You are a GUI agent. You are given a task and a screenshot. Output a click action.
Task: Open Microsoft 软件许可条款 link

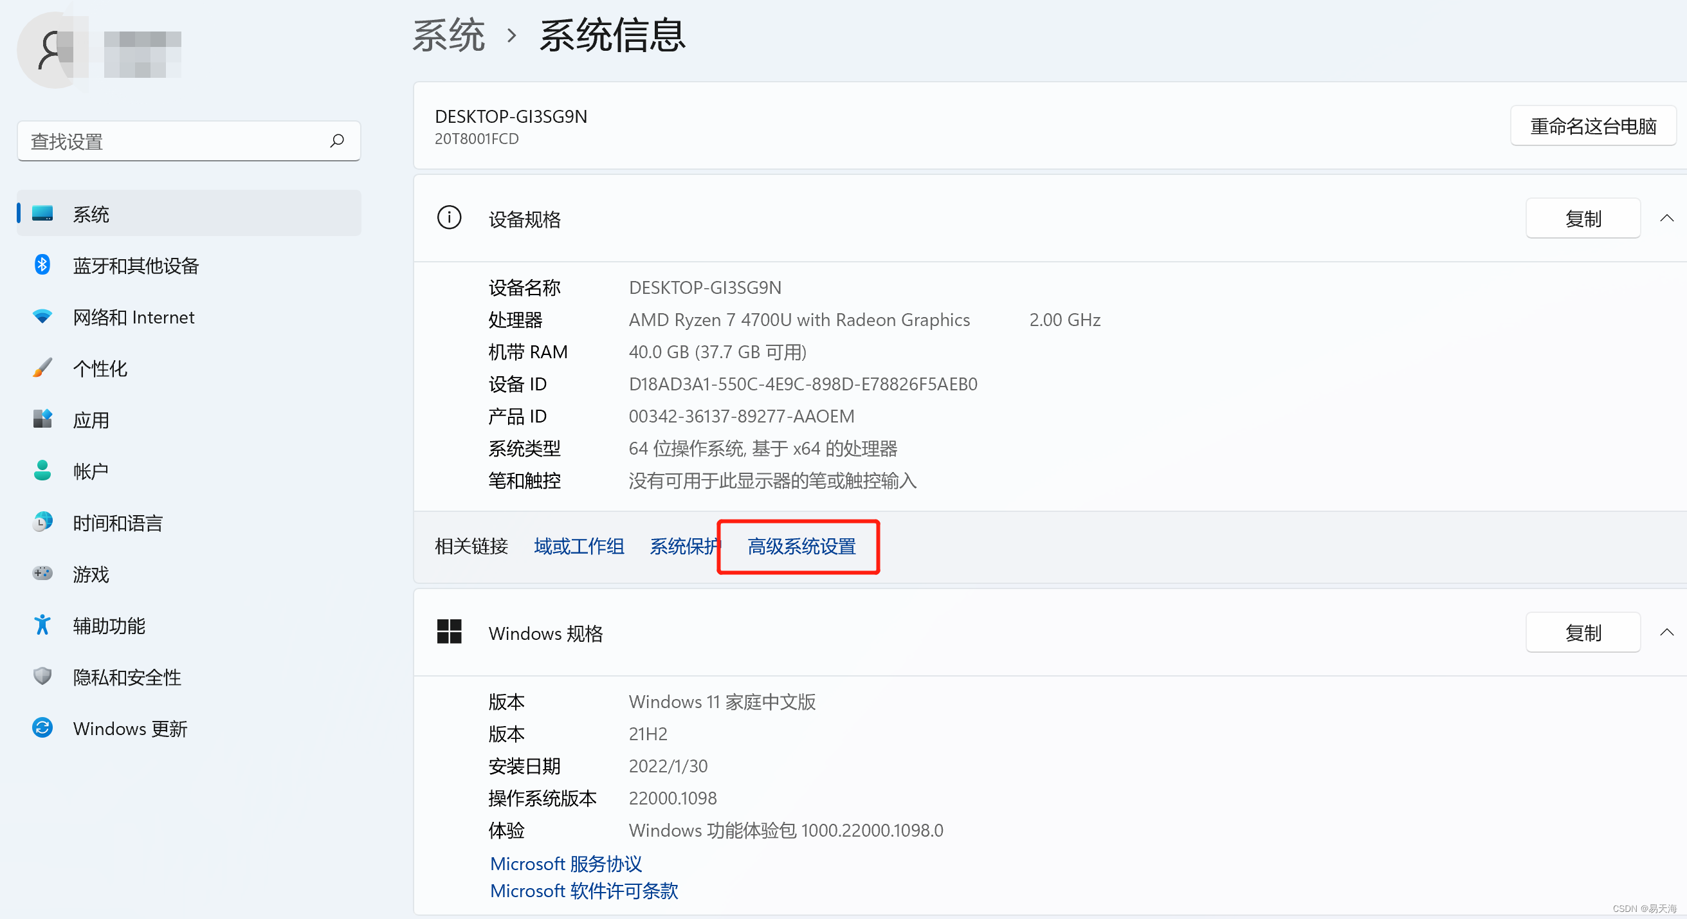(x=583, y=890)
